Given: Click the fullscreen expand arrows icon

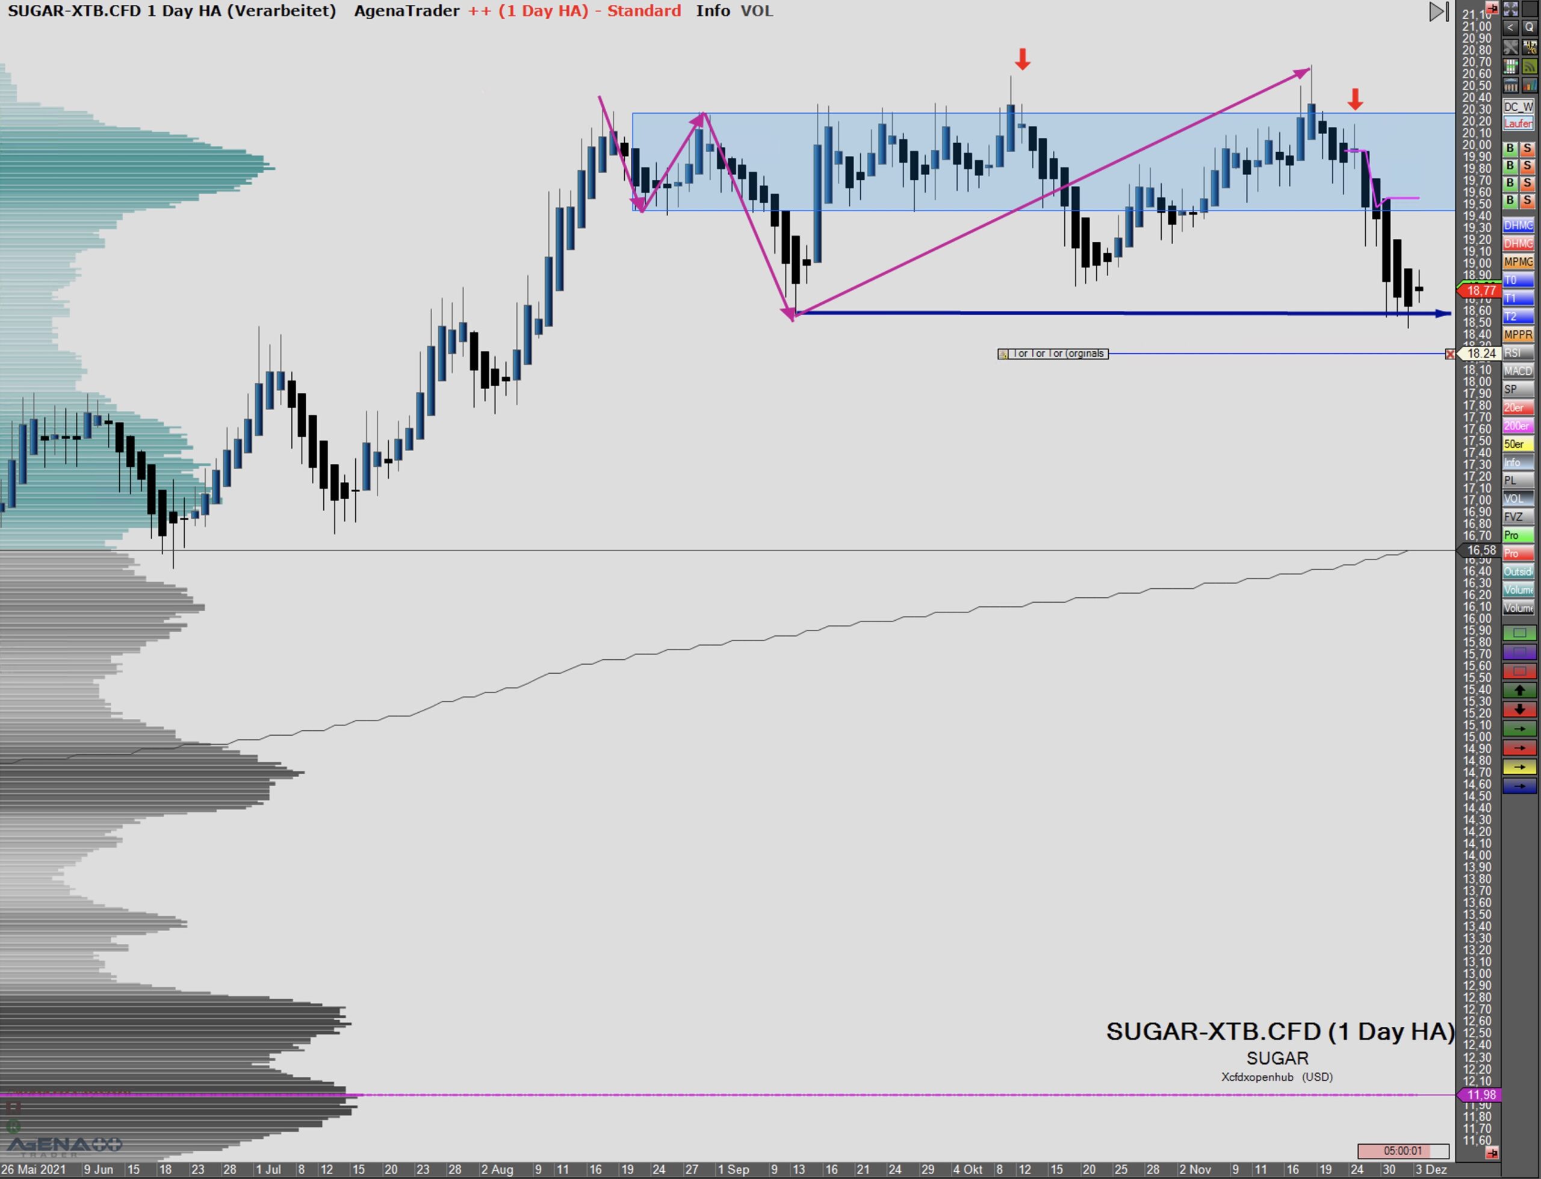Looking at the screenshot, I should (1510, 9).
